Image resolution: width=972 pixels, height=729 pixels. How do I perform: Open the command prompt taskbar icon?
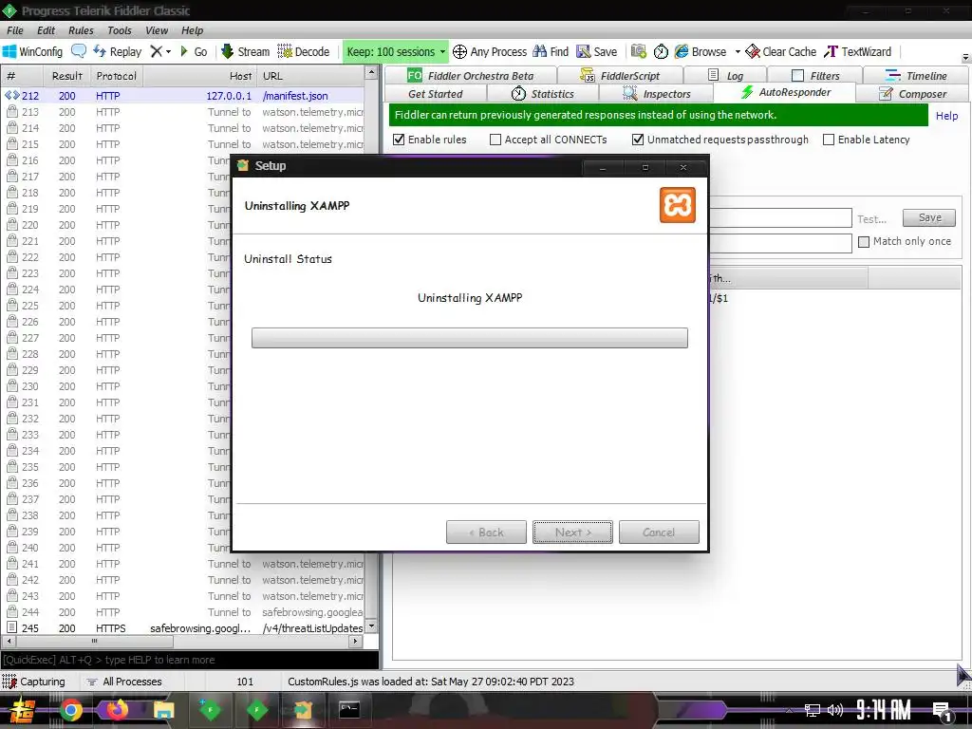tap(349, 710)
